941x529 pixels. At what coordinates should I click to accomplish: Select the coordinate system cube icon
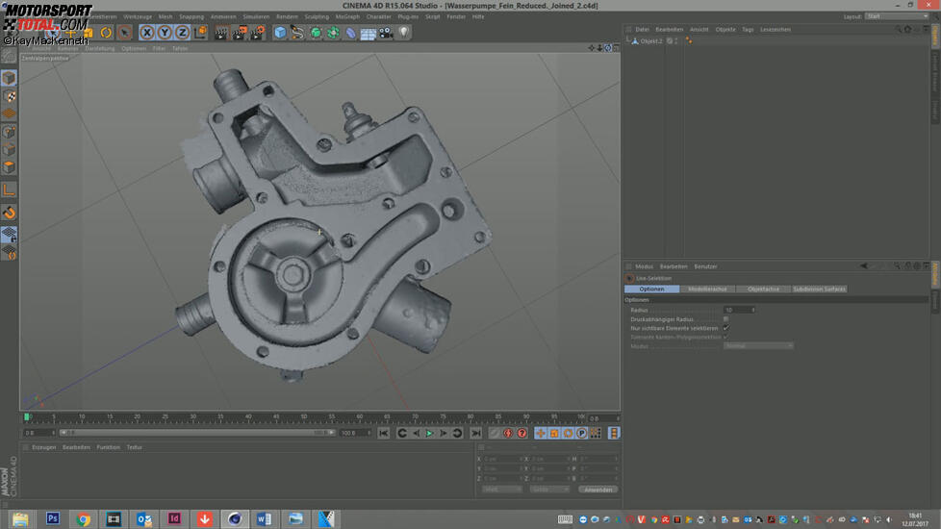[200, 33]
